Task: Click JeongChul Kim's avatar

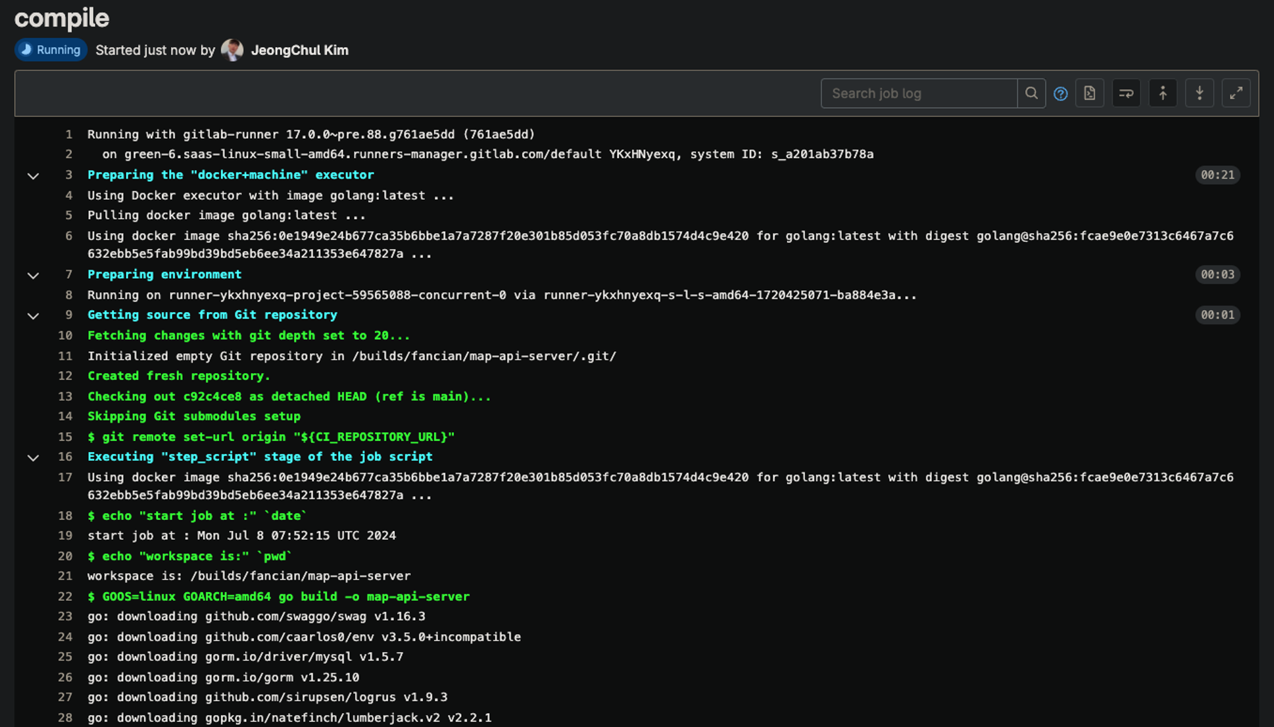Action: (x=232, y=50)
